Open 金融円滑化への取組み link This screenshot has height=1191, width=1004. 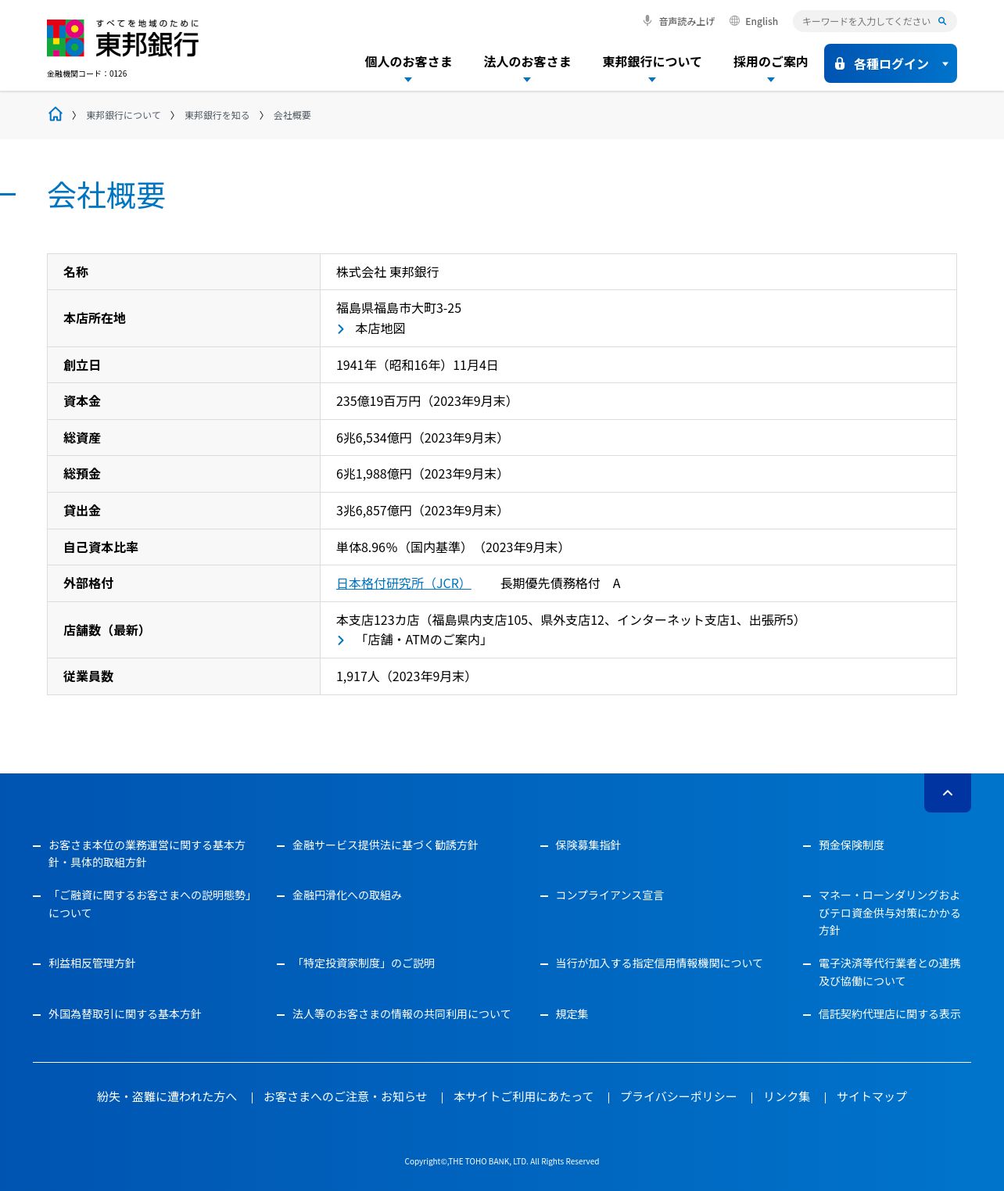(x=347, y=895)
